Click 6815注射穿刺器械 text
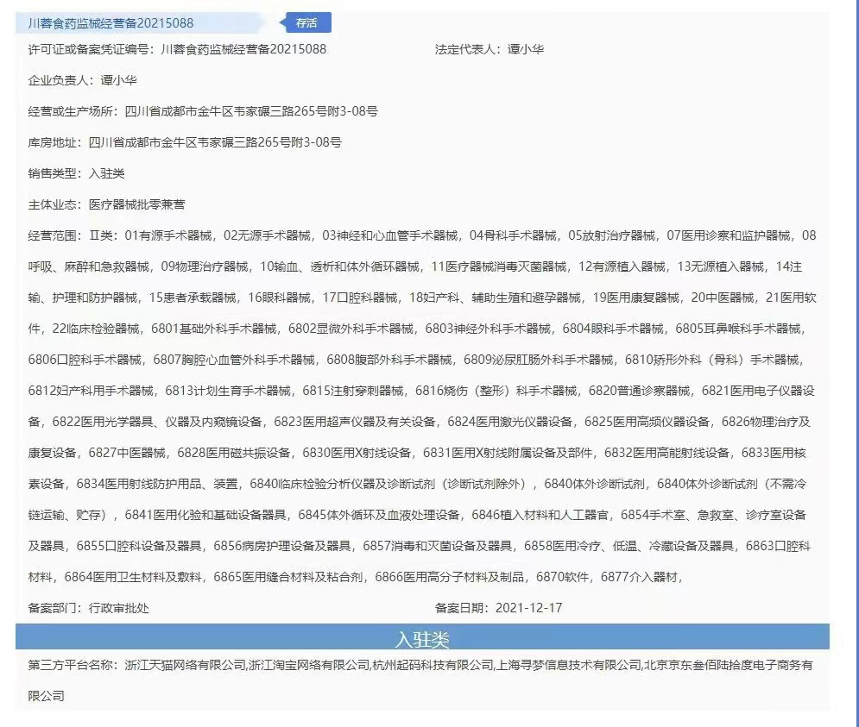This screenshot has width=859, height=727. (x=353, y=391)
